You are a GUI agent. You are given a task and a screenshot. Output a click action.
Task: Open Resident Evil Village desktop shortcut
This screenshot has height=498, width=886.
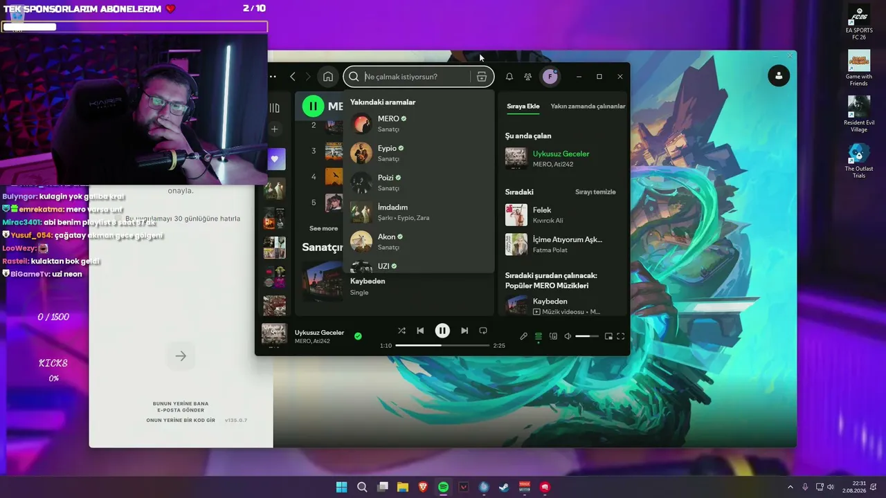[859, 114]
